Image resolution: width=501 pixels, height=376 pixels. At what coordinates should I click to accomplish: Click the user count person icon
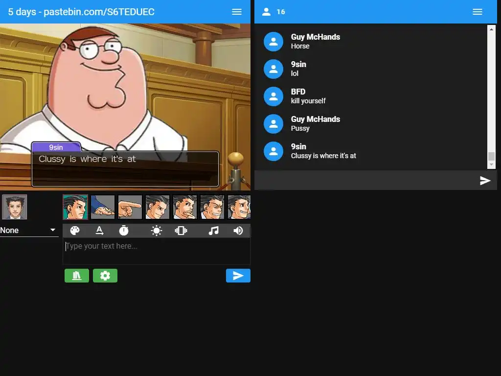click(266, 12)
